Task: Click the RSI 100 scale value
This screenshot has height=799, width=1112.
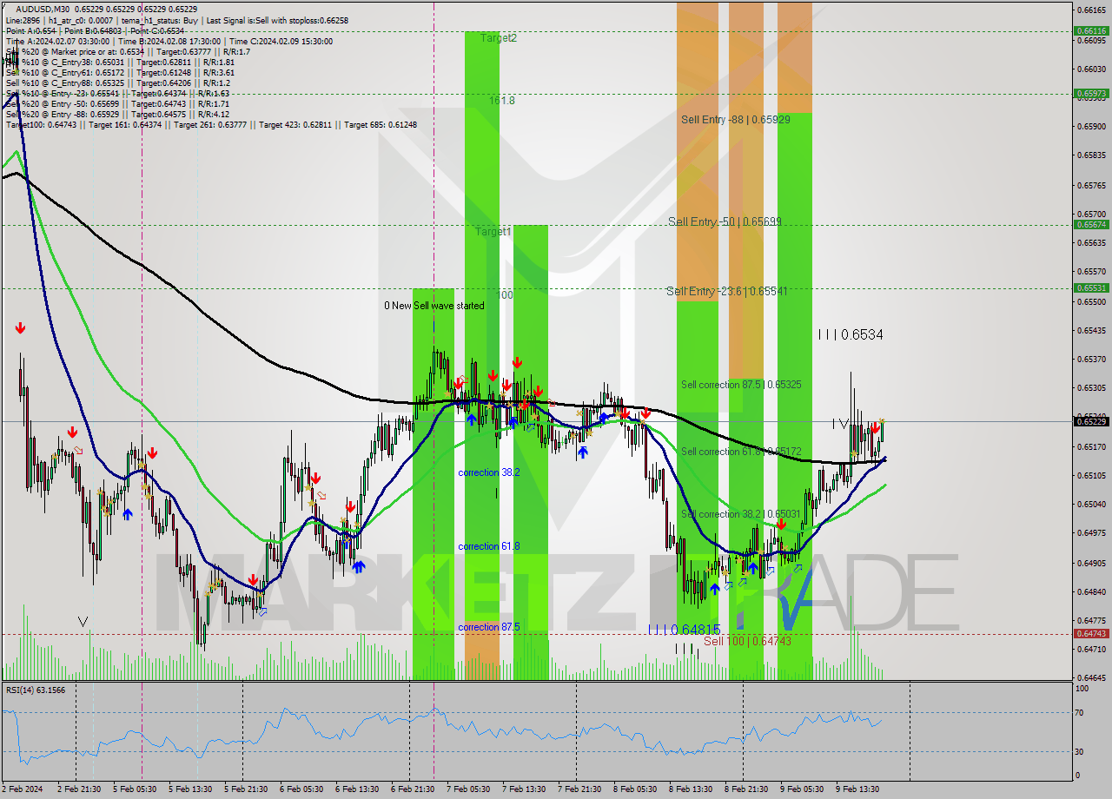Action: click(x=1082, y=689)
